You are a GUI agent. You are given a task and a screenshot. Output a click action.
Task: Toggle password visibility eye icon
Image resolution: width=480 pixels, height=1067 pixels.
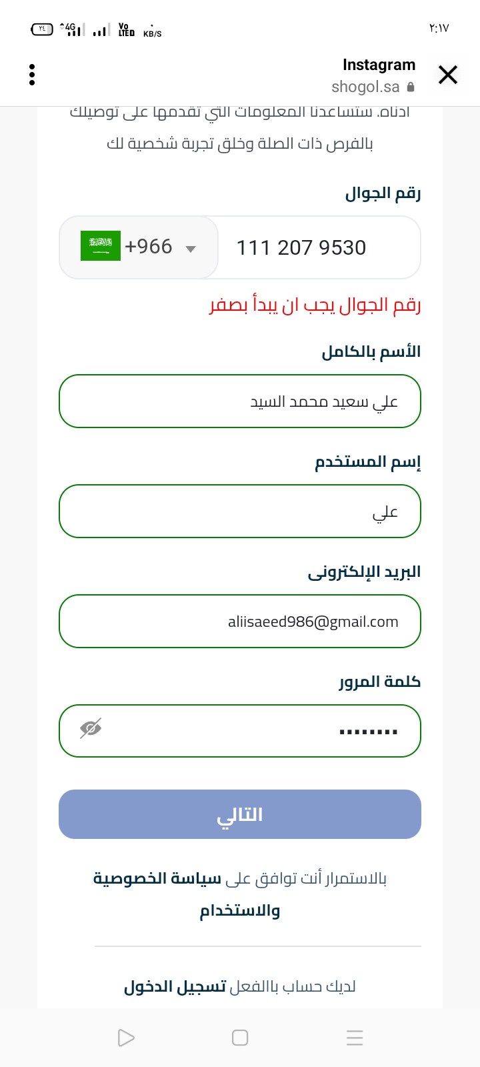(91, 728)
